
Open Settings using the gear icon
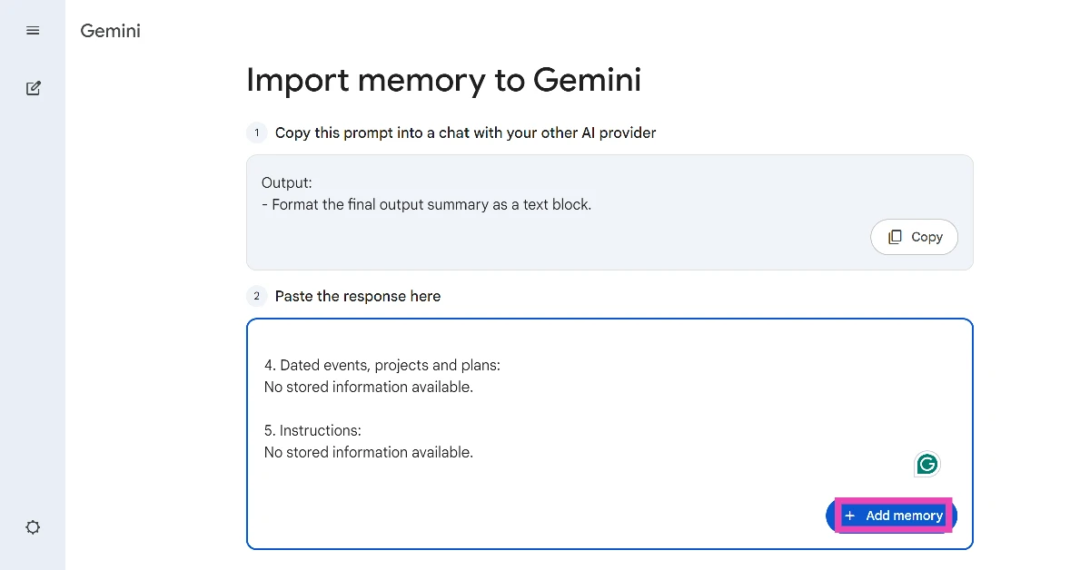click(33, 526)
